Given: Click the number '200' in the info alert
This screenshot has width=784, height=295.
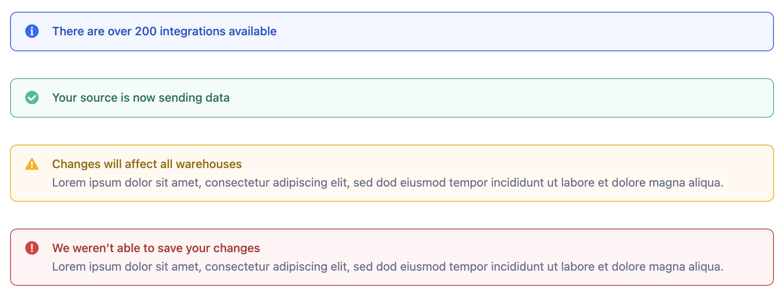Looking at the screenshot, I should [146, 32].
